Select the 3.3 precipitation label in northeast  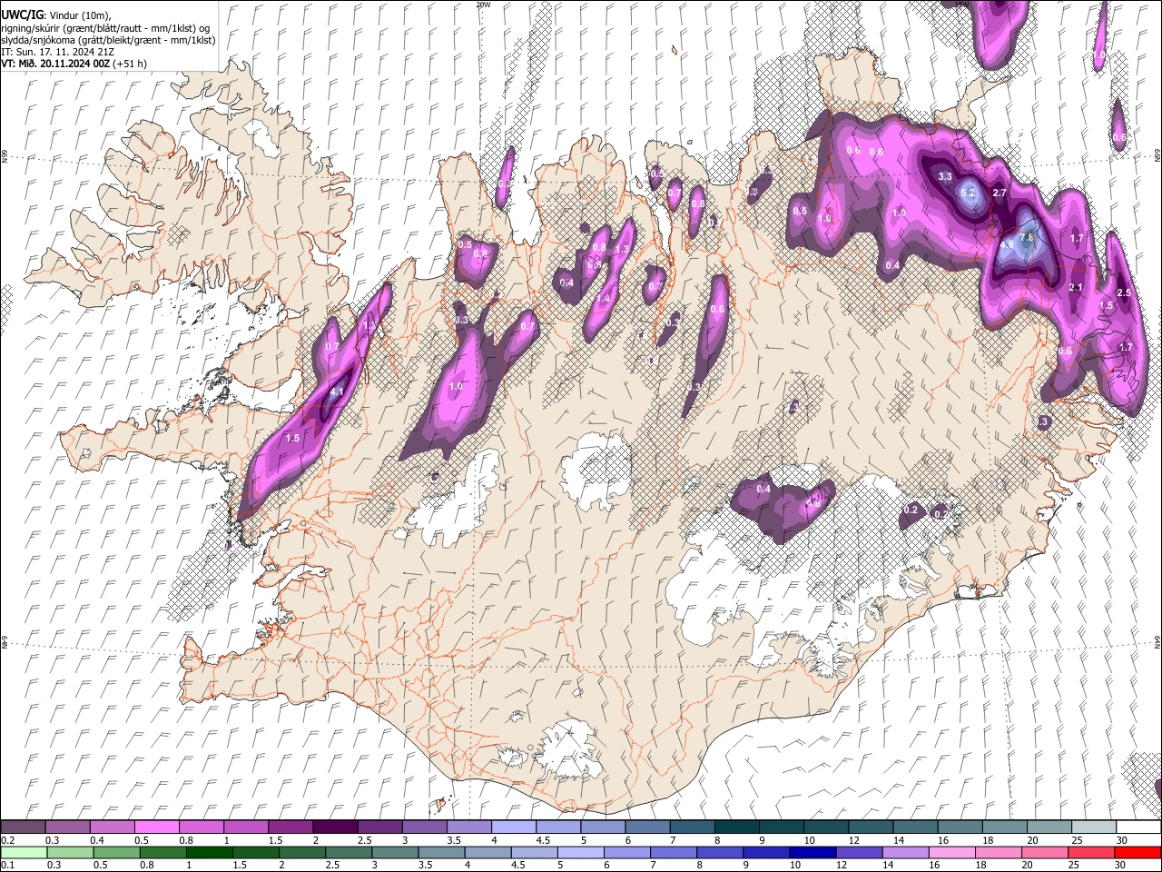click(945, 176)
